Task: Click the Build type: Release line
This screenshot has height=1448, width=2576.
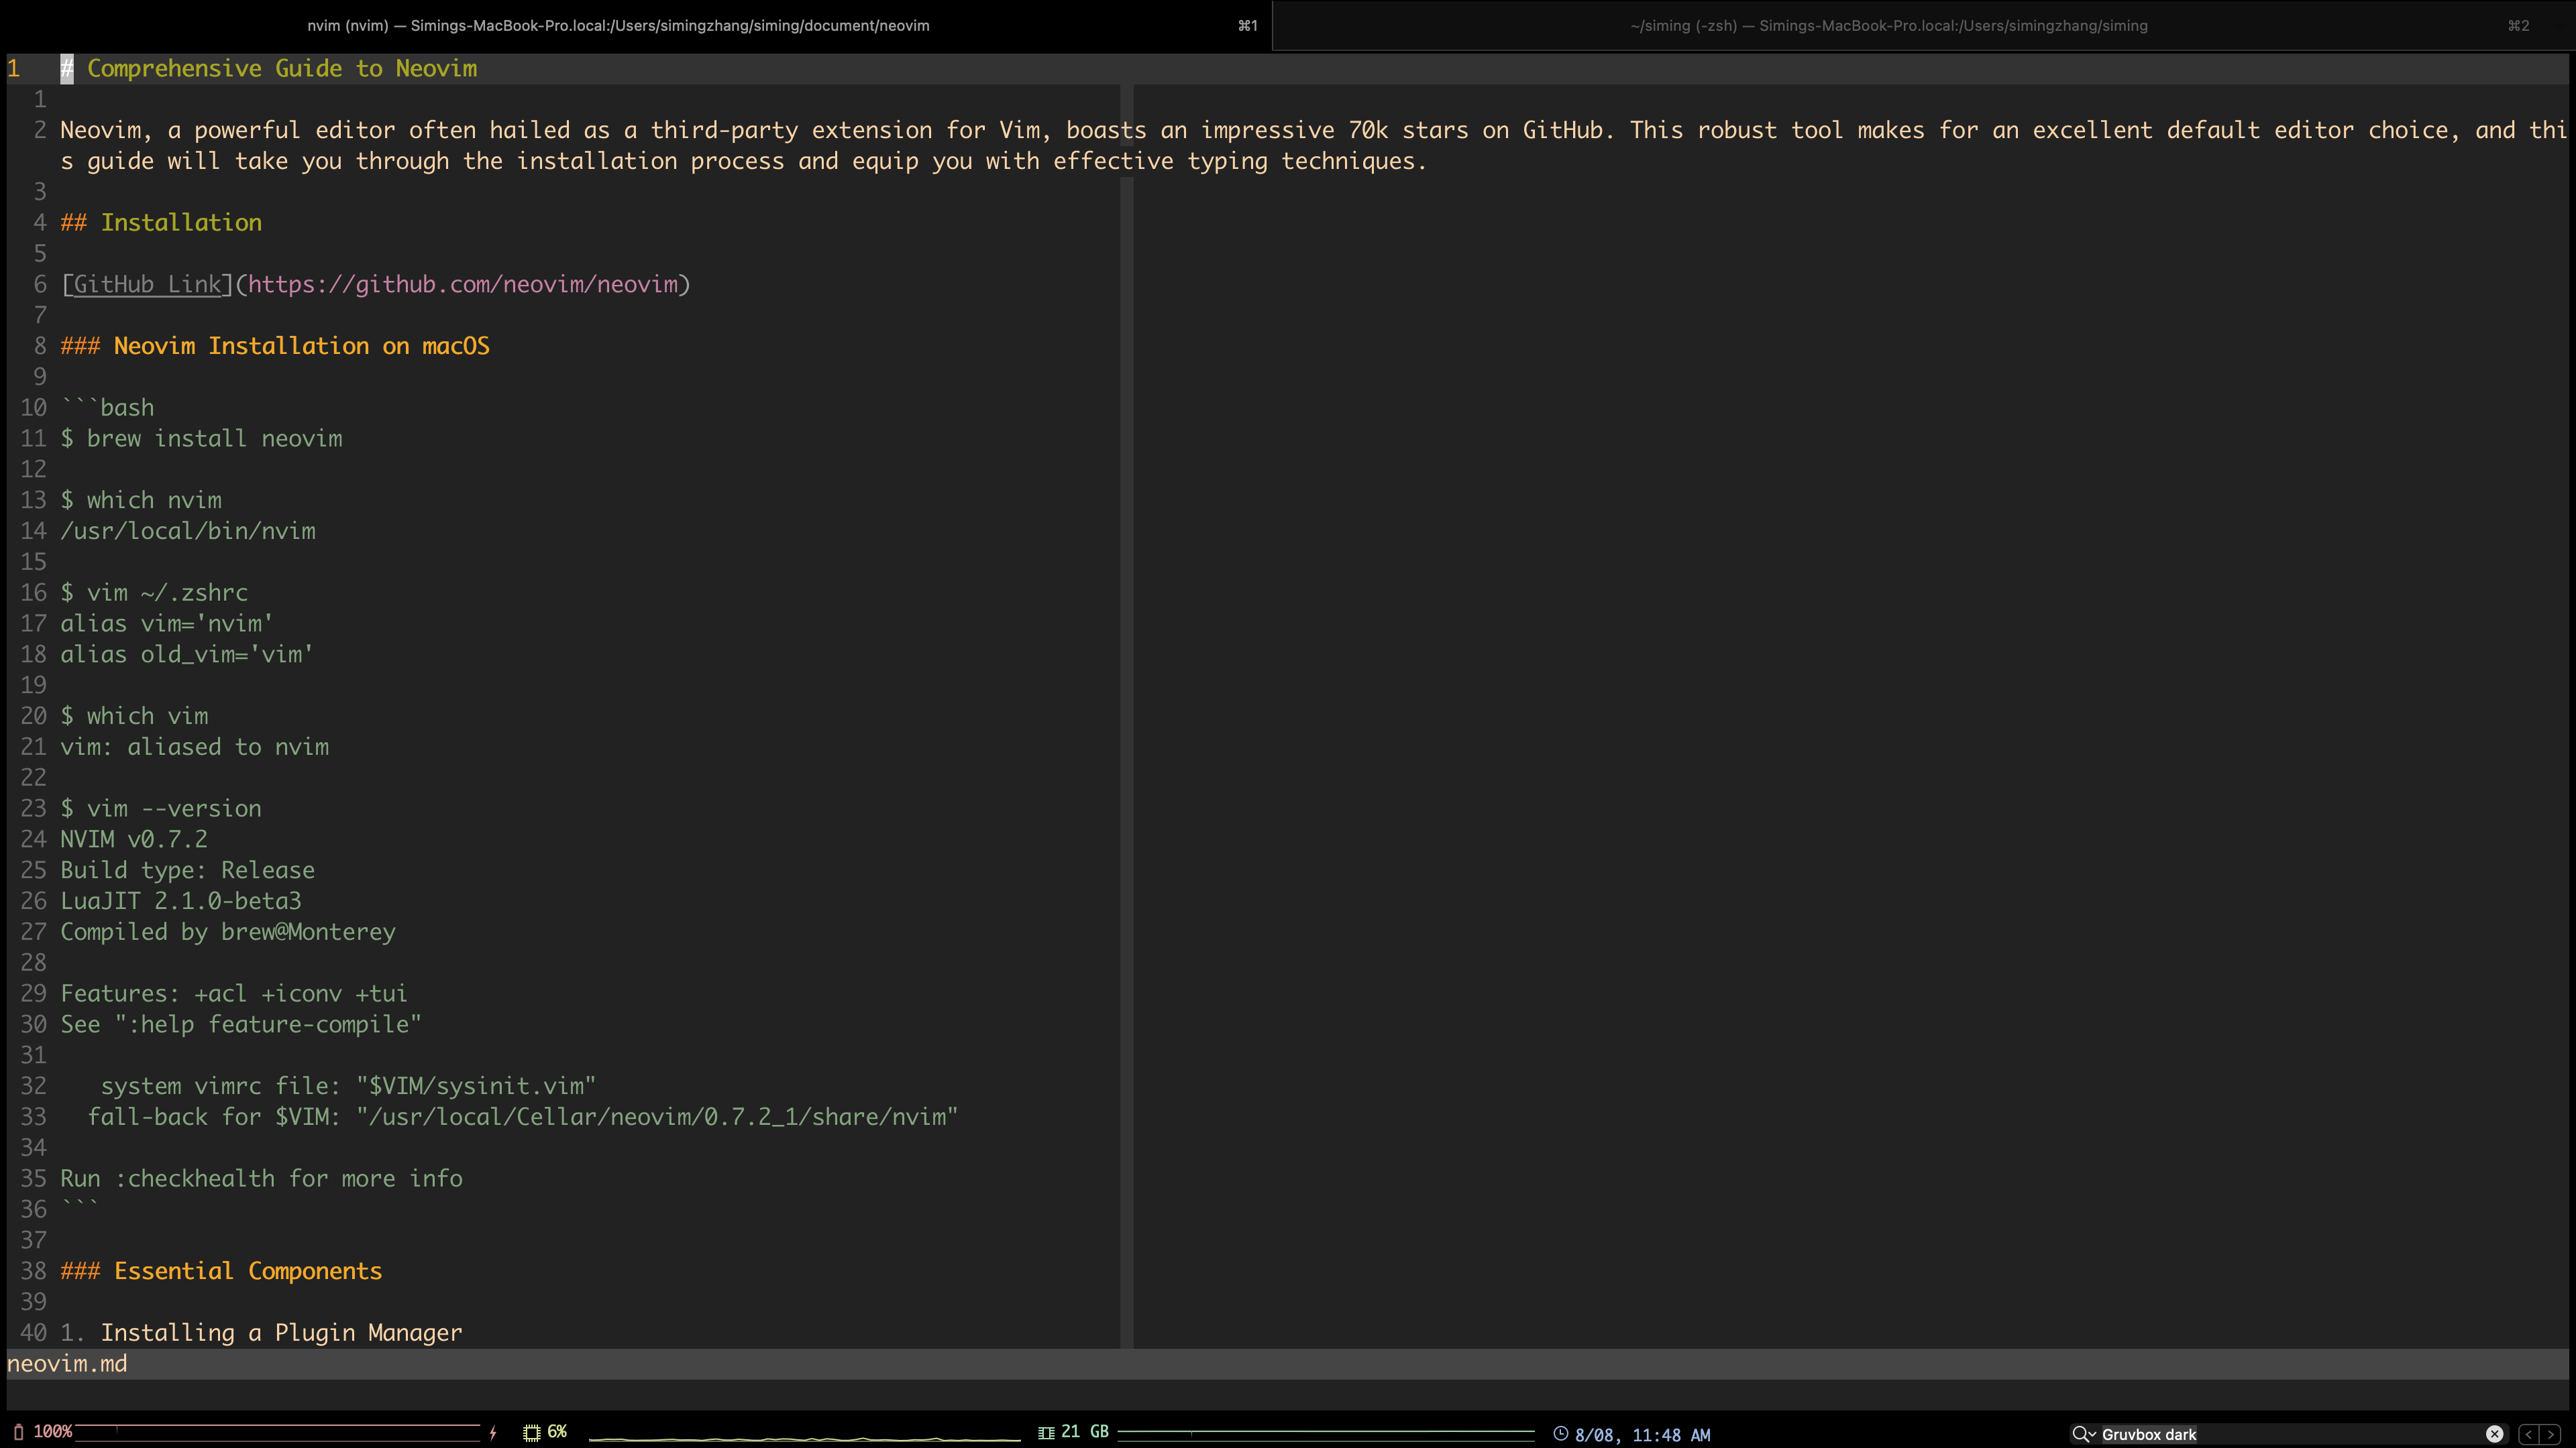Action: (x=187, y=870)
